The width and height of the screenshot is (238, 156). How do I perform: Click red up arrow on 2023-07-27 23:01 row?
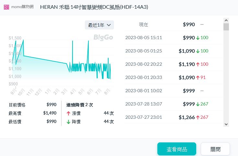198,117
